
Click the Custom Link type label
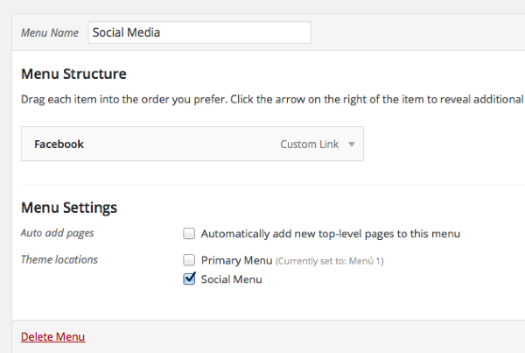309,145
